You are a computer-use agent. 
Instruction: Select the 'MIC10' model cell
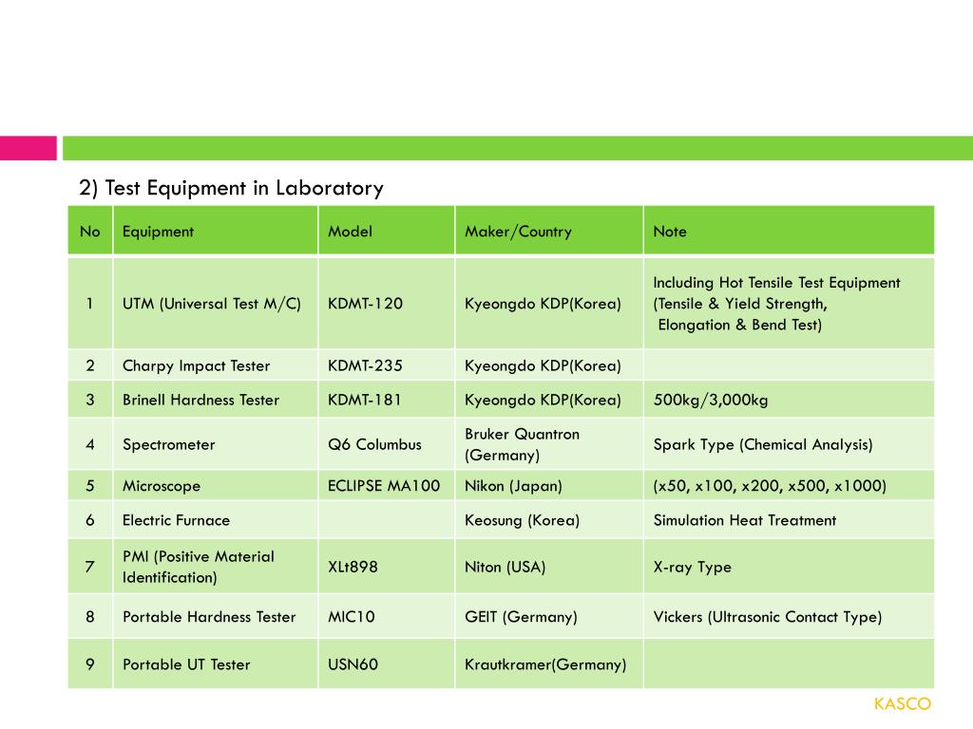point(387,616)
